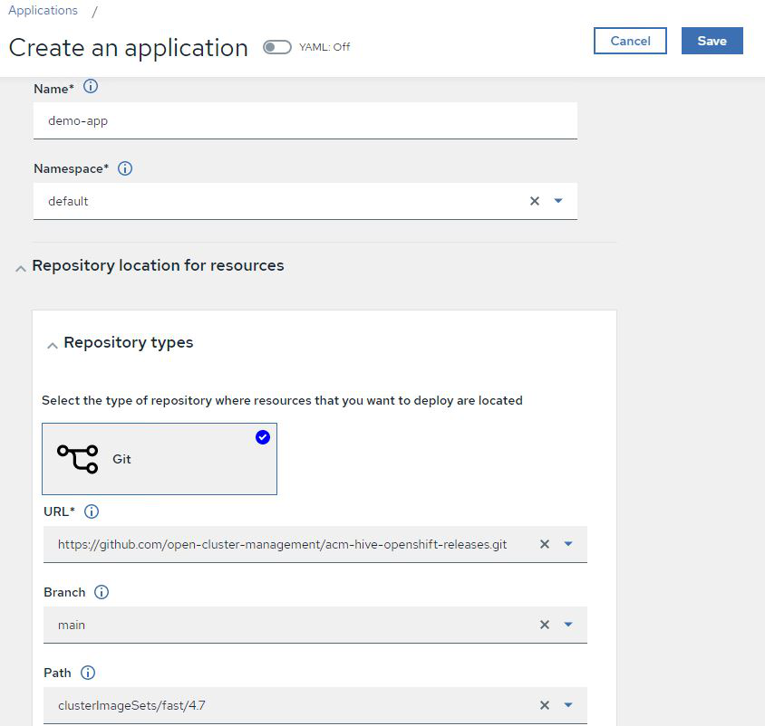Screen dimensions: 765x726
Task: Clear the Branch value with X icon
Action: [545, 625]
